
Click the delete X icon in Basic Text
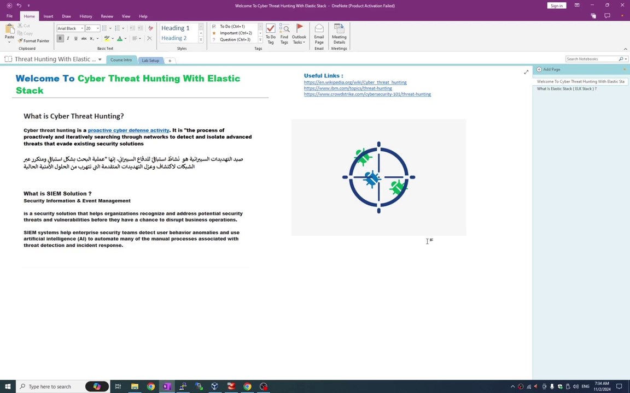coord(149,39)
